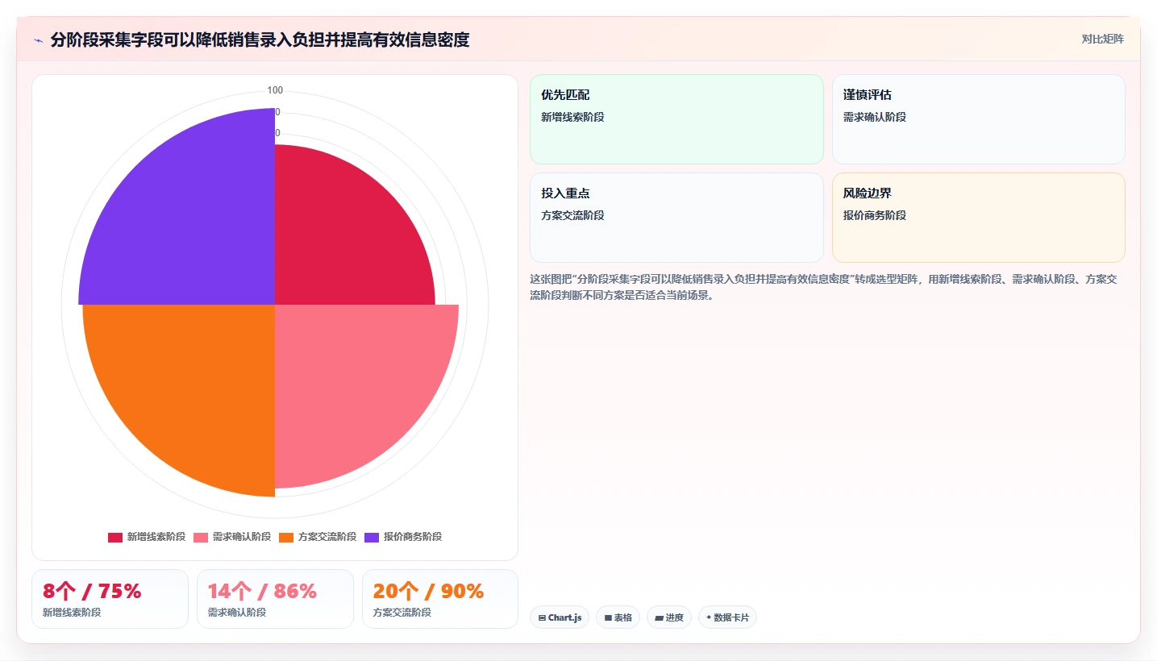Select the 风险边界 matrix card
Image resolution: width=1157 pixels, height=661 pixels.
click(x=978, y=218)
